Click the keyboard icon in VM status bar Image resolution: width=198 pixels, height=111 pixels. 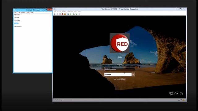(179, 100)
